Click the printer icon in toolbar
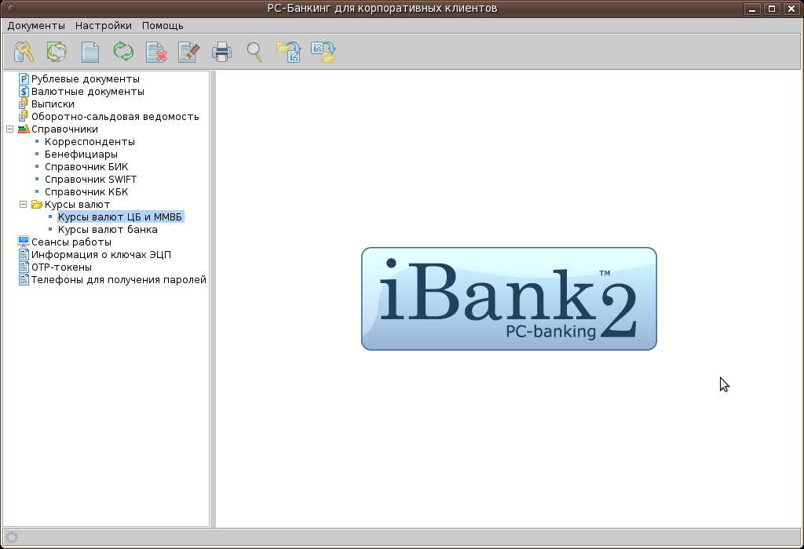Screen dimensions: 804x549 [222, 53]
